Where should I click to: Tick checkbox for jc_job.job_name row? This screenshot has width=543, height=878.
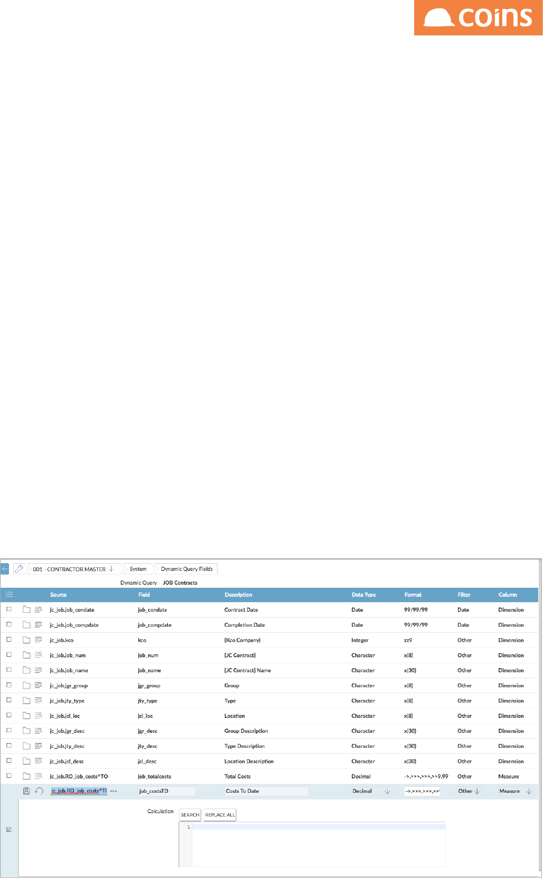9,670
